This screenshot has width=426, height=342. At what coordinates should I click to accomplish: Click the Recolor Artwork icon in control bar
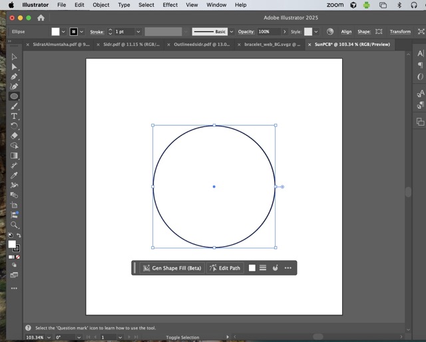pyautogui.click(x=330, y=31)
